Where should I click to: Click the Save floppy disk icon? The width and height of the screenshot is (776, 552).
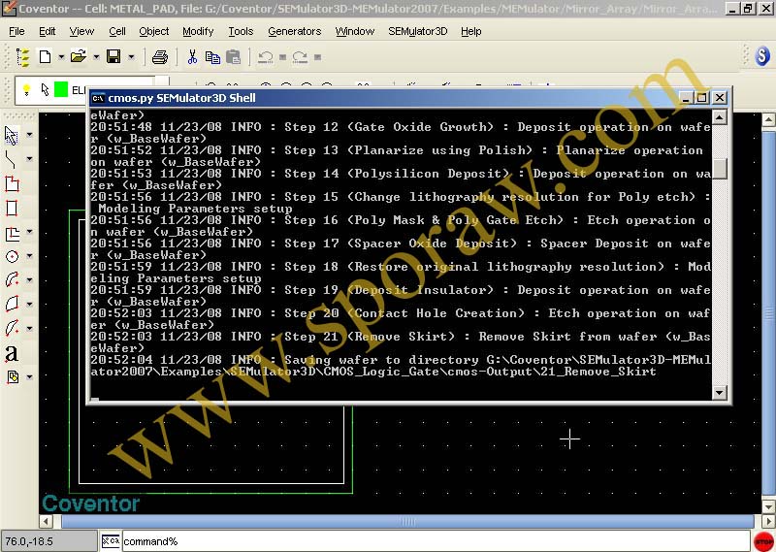pos(113,57)
